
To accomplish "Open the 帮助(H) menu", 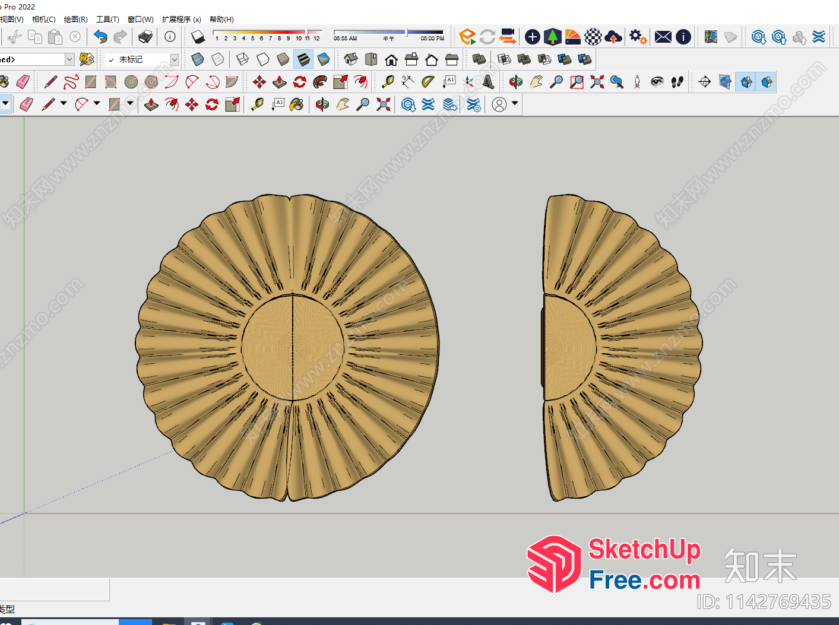I will [221, 20].
